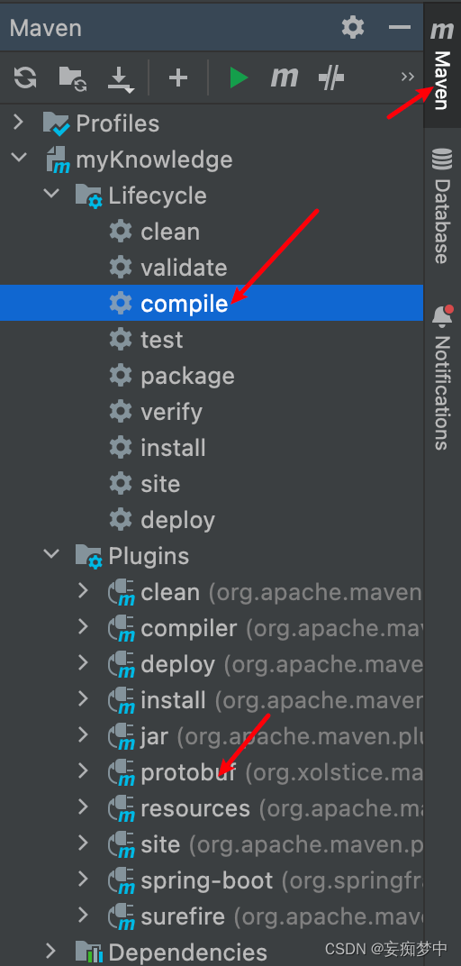
Task: Expand the Dependencies node
Action: pyautogui.click(x=51, y=952)
